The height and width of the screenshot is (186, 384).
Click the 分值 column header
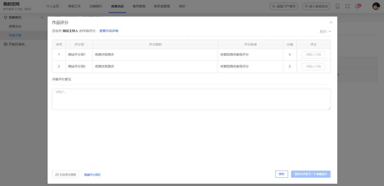tap(290, 45)
